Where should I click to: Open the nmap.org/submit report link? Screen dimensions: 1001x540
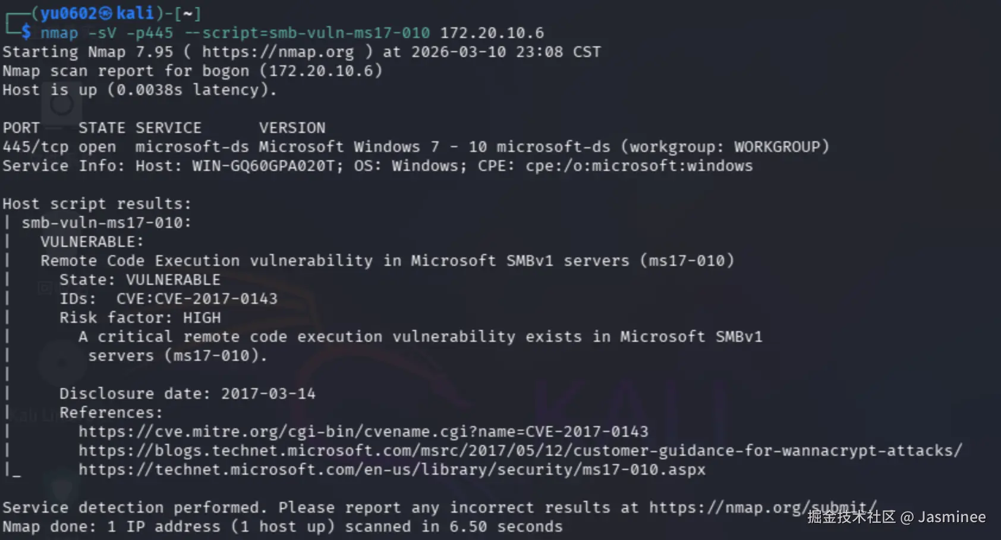click(x=763, y=507)
